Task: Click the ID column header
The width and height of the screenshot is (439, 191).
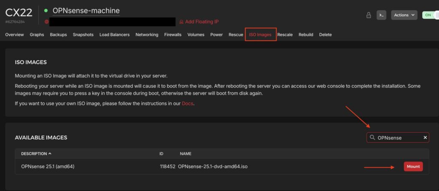Action: [x=161, y=153]
